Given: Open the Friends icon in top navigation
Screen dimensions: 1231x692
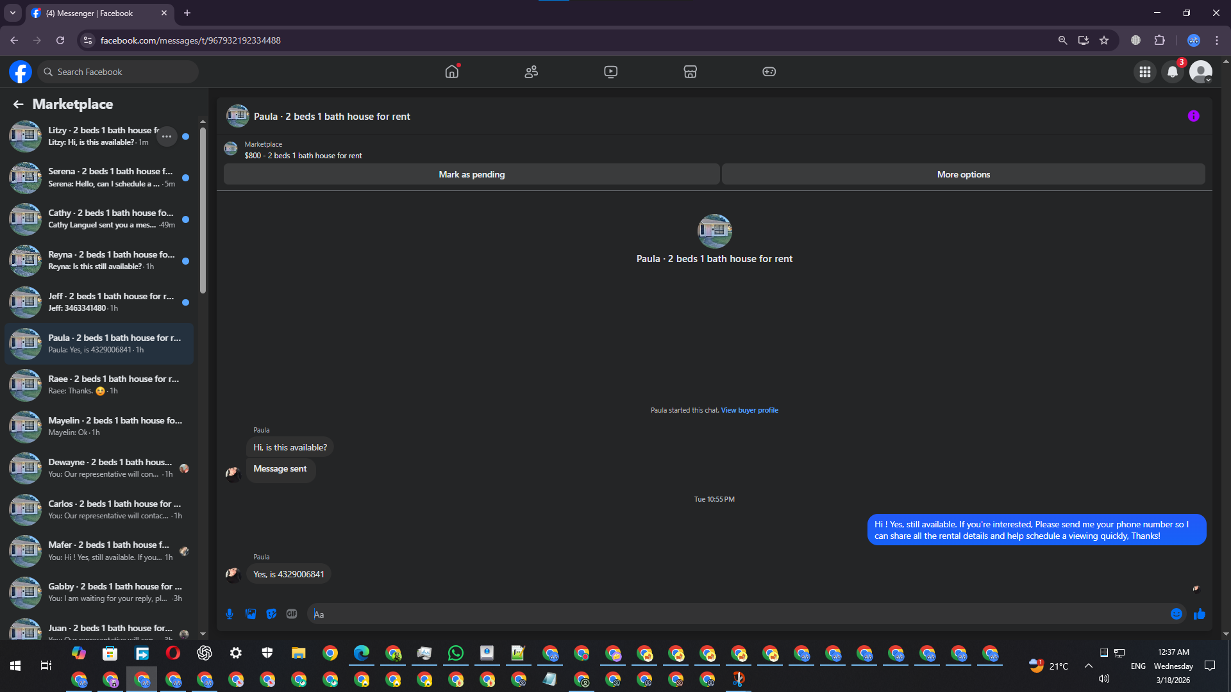Looking at the screenshot, I should tap(532, 72).
